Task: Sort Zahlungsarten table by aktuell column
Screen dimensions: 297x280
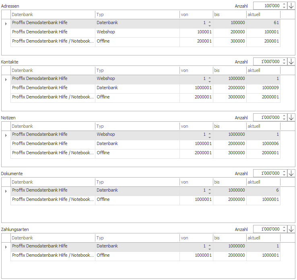Action: click(x=263, y=238)
